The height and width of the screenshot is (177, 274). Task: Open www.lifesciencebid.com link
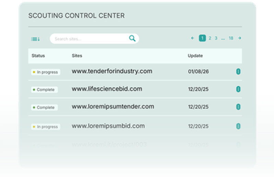107,89
